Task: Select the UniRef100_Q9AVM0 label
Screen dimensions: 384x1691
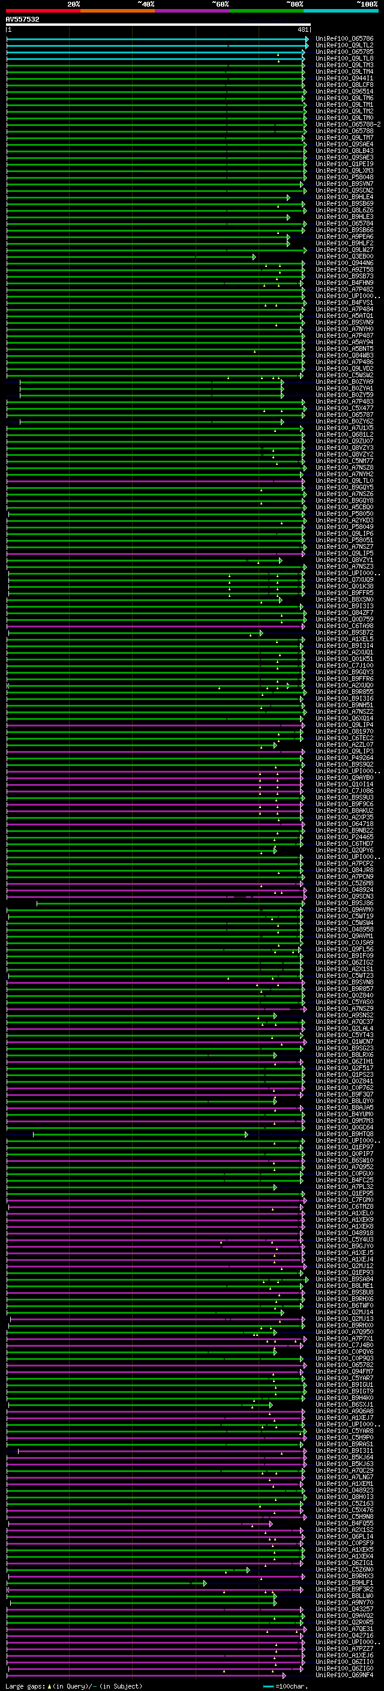Action: (344, 910)
